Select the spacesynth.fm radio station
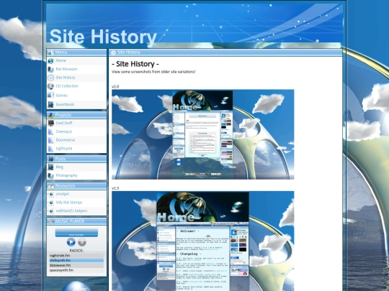 tap(76, 270)
